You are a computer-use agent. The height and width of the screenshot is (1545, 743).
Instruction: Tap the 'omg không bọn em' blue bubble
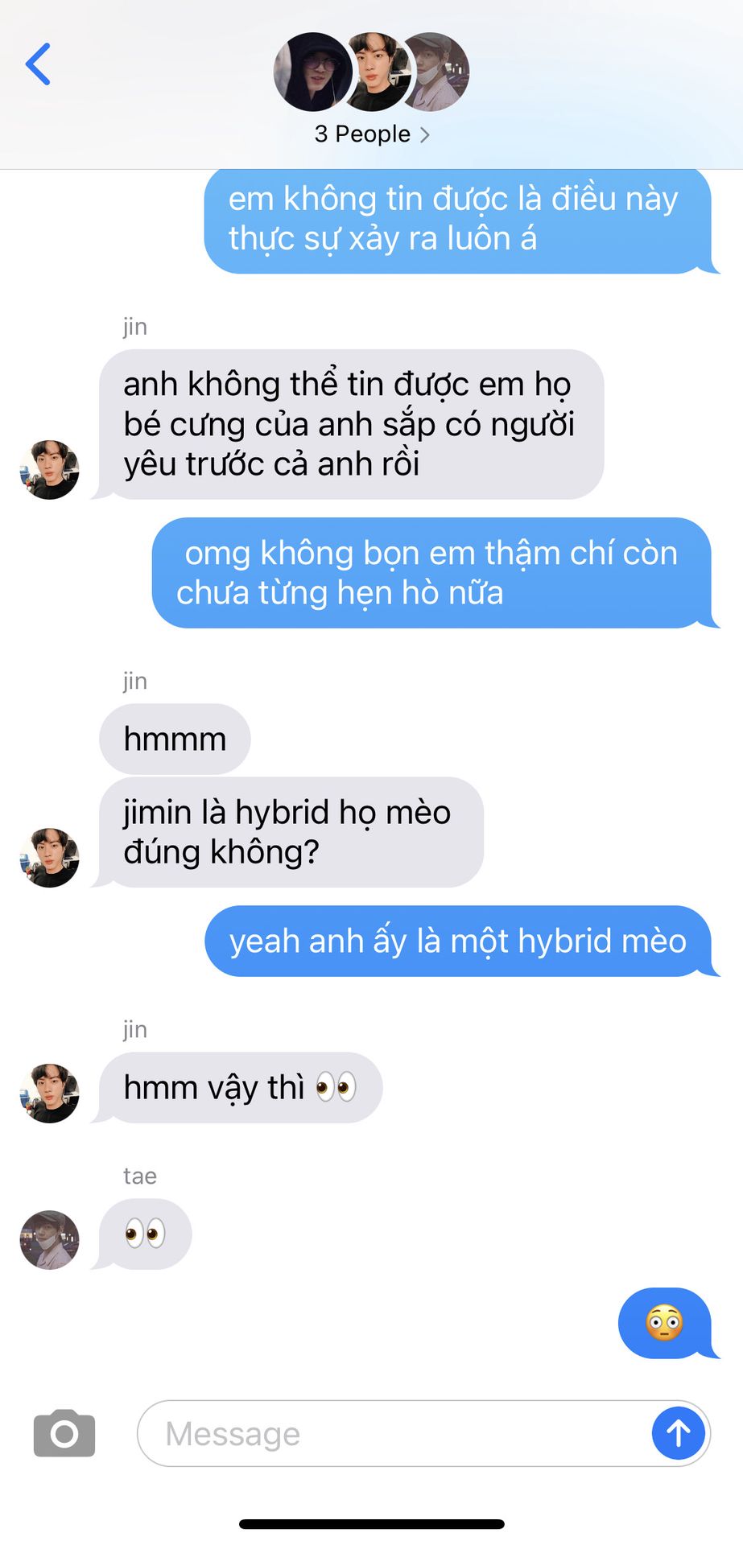point(434,573)
